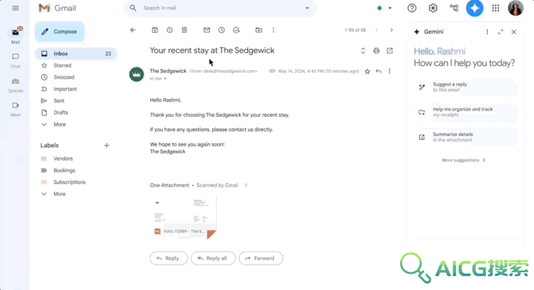534x290 pixels.
Task: Choose Summarize details in the attachment
Action: [x=465, y=137]
